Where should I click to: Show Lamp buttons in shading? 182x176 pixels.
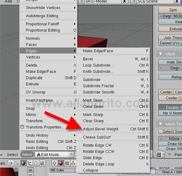coord(54,163)
